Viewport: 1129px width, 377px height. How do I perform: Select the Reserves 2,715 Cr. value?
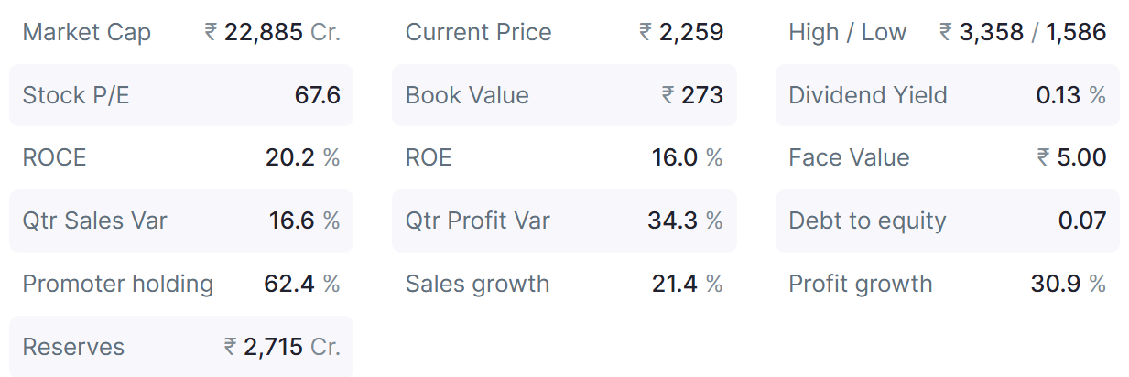pyautogui.click(x=282, y=347)
